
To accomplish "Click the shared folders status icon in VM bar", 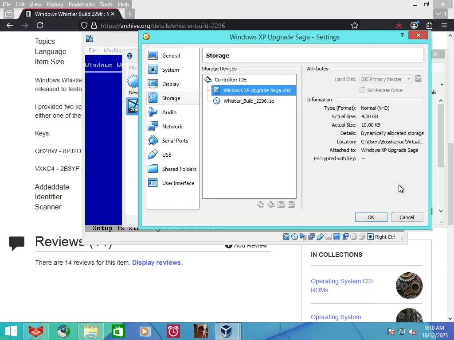I will point(328,237).
